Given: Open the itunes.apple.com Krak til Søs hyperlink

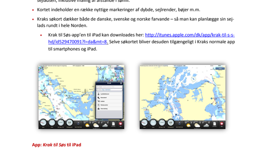Looking at the screenshot, I should (x=190, y=35).
